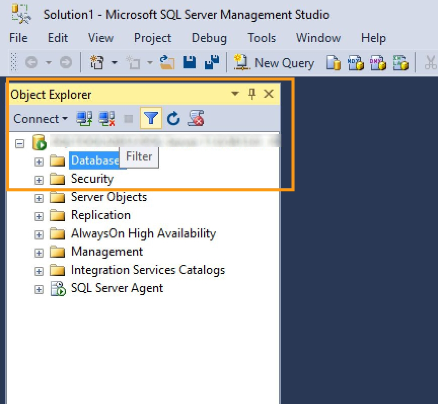Collapse the server root node
The width and height of the screenshot is (438, 404).
(20, 144)
